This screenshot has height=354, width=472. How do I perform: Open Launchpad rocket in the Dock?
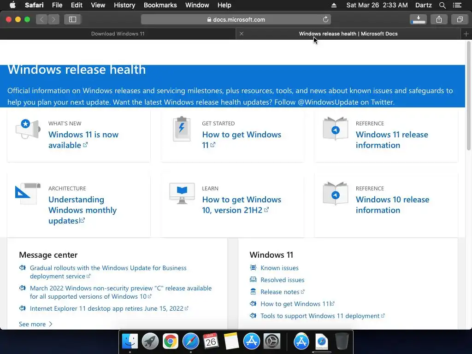point(150,342)
